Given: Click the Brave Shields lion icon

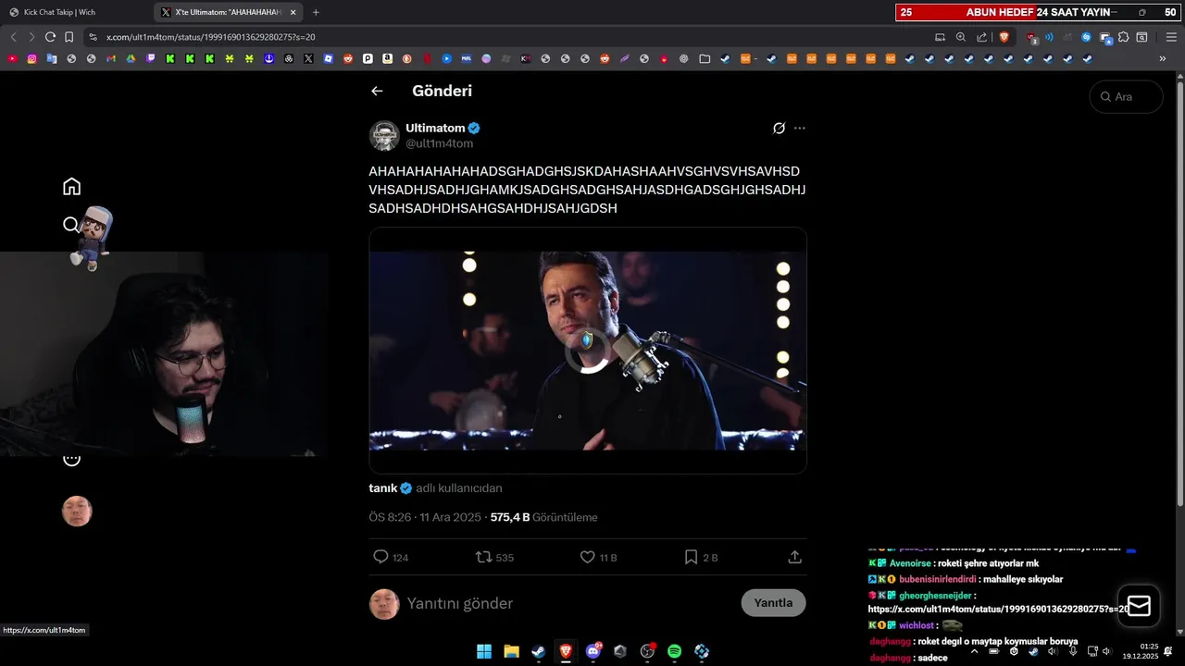Looking at the screenshot, I should pos(1004,37).
